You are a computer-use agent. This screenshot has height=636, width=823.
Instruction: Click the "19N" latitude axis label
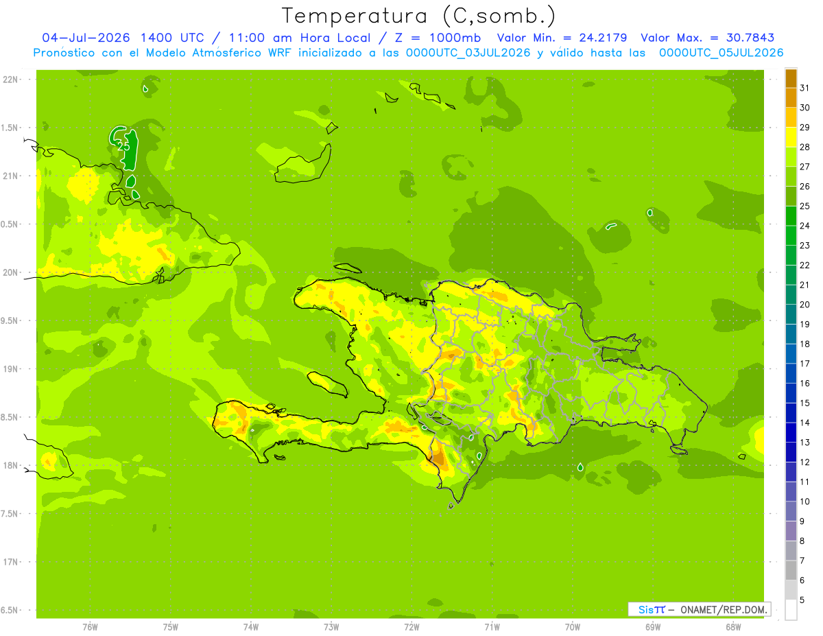tap(10, 369)
